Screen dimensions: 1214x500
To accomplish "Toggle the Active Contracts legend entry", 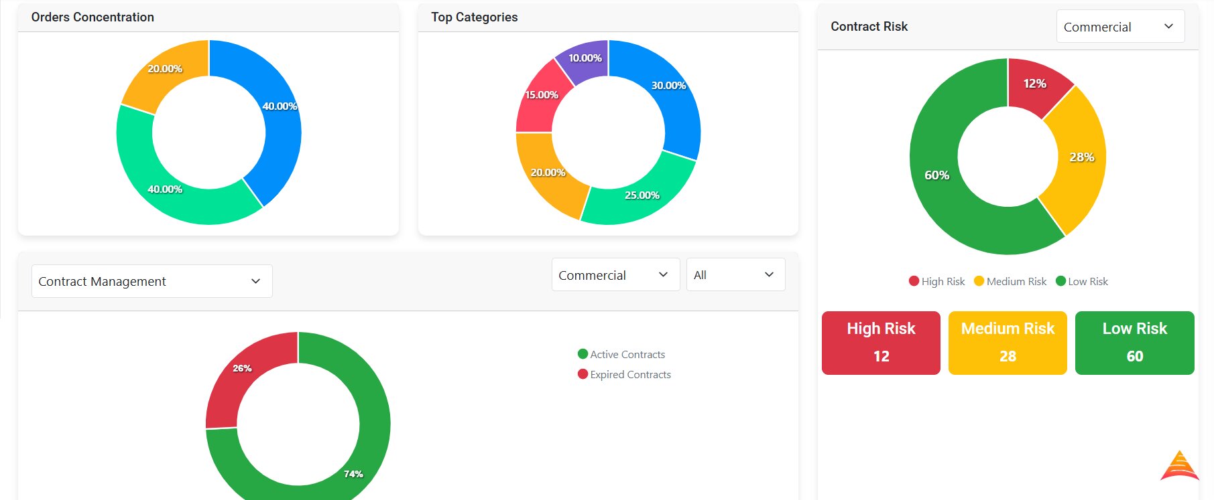I will 621,355.
